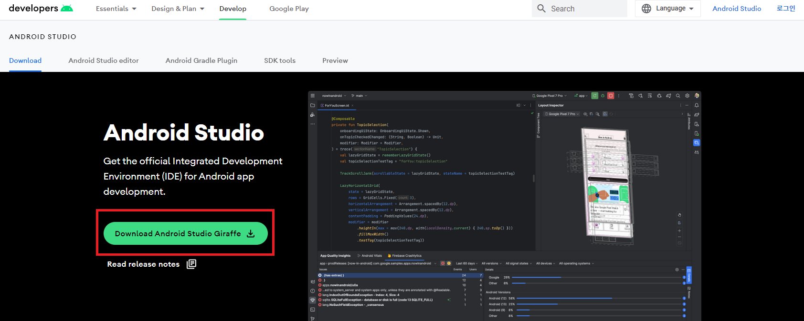
Task: Expand the Essentials dropdown menu
Action: pyautogui.click(x=116, y=9)
